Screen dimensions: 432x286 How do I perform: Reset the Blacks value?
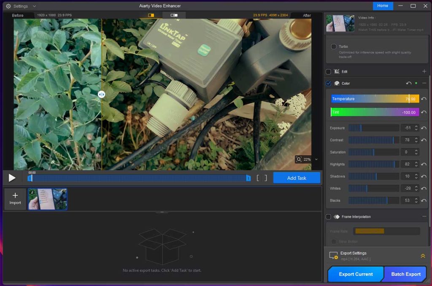[x=424, y=201]
